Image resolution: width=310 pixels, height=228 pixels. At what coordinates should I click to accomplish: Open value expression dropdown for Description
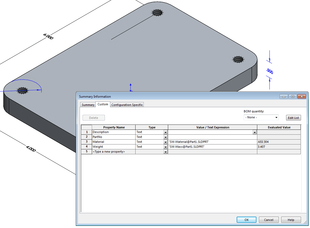(x=255, y=132)
